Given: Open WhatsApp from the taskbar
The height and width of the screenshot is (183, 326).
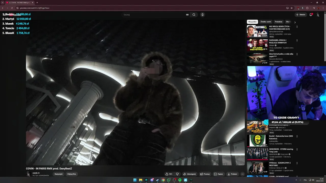Looking at the screenshot, I should coord(169,180).
